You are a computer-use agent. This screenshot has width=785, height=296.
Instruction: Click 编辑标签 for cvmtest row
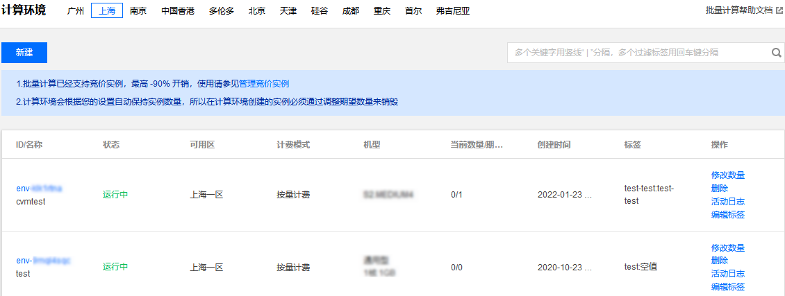point(728,215)
